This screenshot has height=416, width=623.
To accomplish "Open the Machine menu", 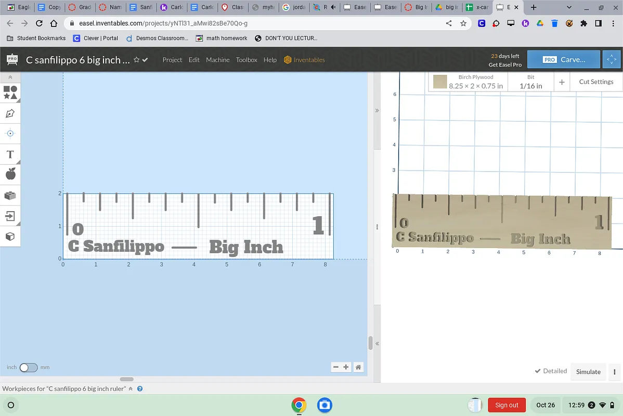I will coord(217,60).
